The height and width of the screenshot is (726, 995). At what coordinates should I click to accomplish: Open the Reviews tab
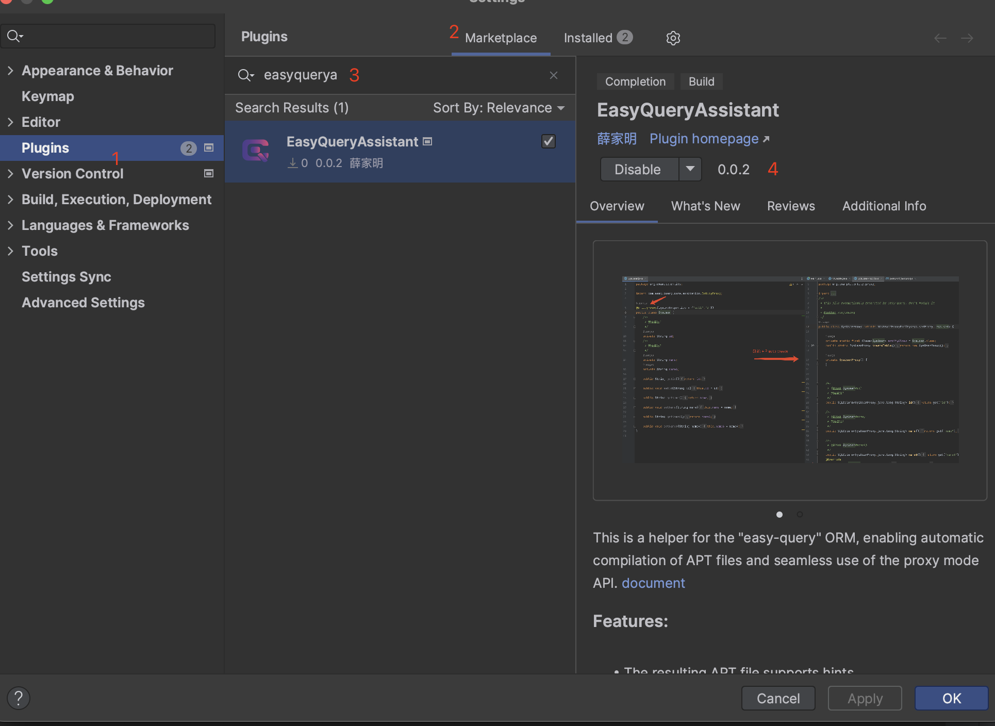791,206
